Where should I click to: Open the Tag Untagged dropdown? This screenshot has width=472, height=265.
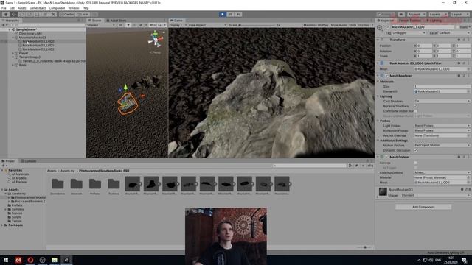coord(409,32)
